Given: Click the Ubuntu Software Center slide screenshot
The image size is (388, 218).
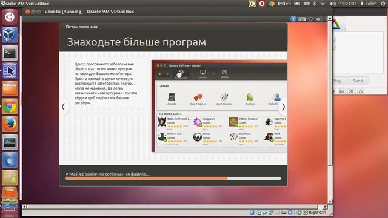Looking at the screenshot, I should point(219,106).
